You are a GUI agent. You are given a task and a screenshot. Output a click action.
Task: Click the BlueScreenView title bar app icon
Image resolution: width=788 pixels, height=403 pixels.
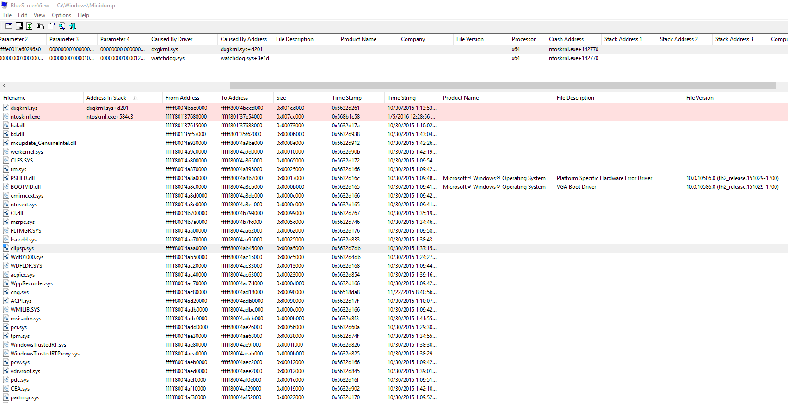(x=5, y=5)
